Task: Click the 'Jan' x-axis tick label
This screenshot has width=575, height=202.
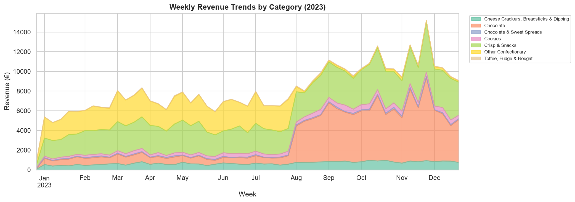Action: (x=44, y=178)
